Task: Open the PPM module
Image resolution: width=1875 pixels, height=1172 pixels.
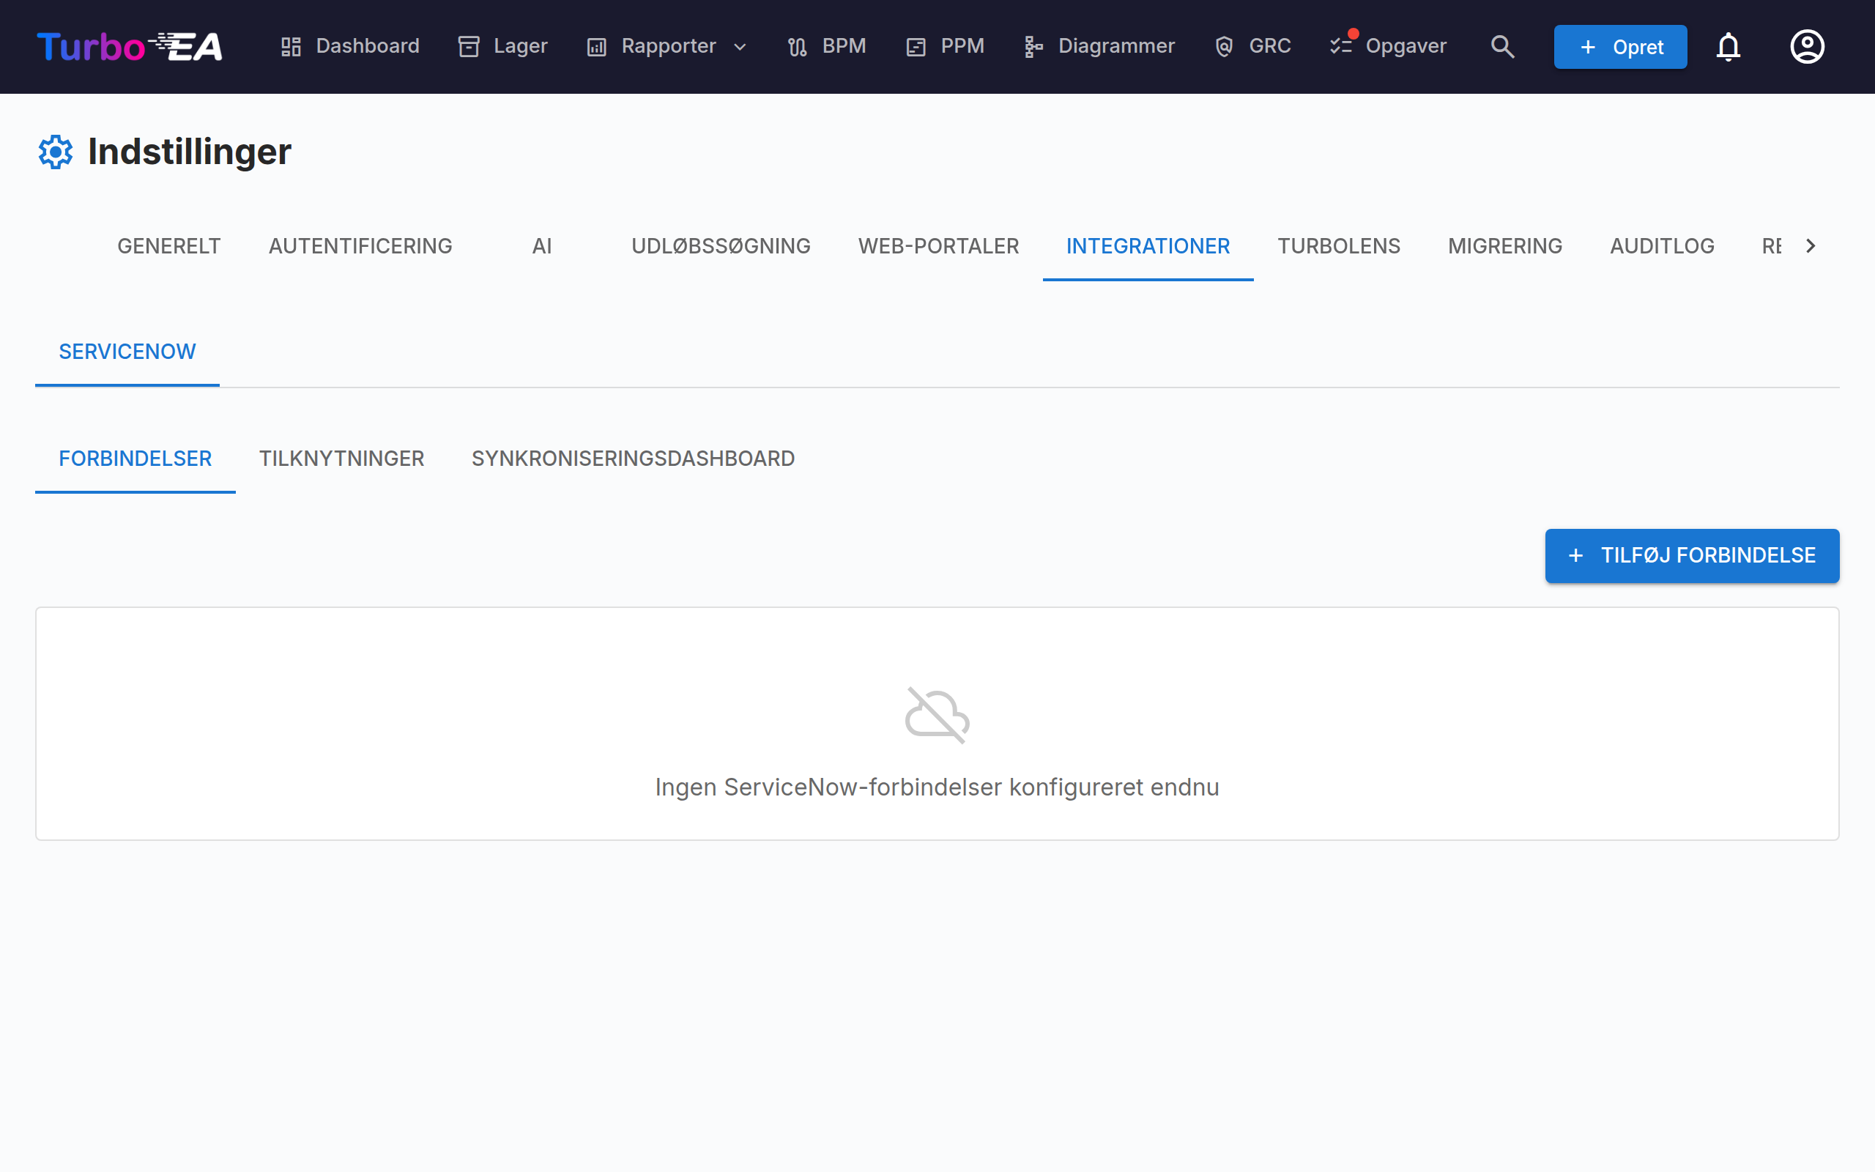Action: point(946,46)
